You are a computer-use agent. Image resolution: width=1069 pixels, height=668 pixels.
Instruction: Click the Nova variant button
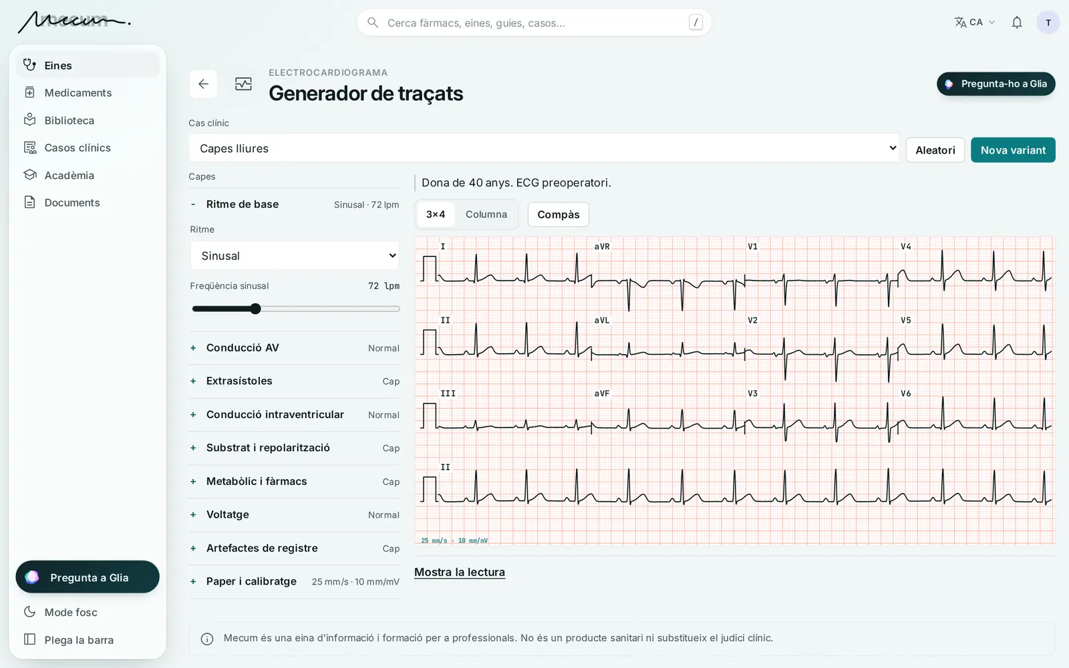coord(1013,150)
